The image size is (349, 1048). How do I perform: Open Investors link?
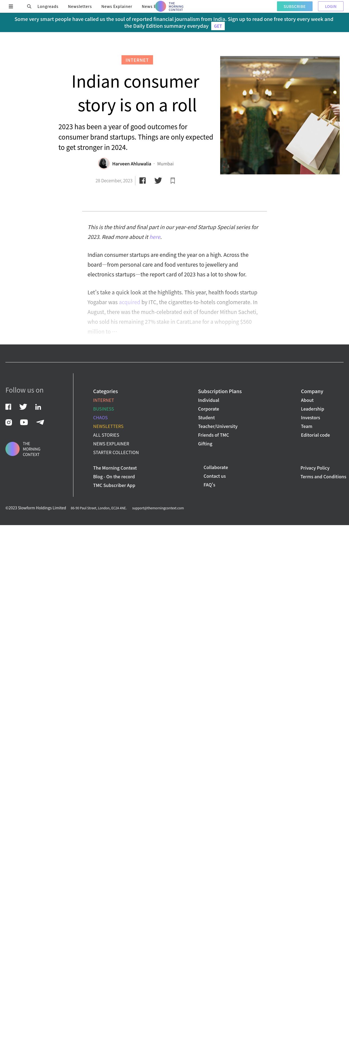310,418
